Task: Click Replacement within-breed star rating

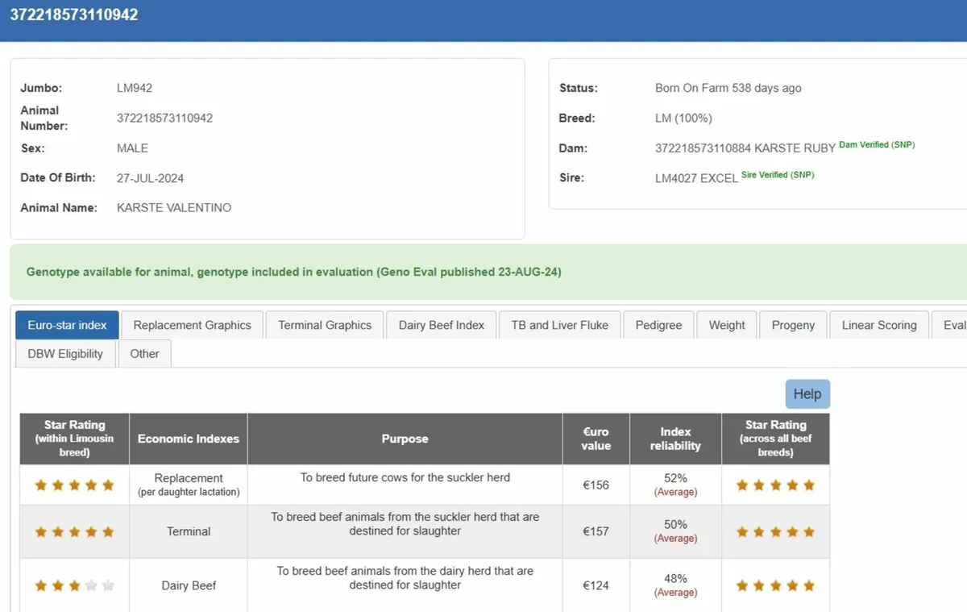Action: (74, 485)
